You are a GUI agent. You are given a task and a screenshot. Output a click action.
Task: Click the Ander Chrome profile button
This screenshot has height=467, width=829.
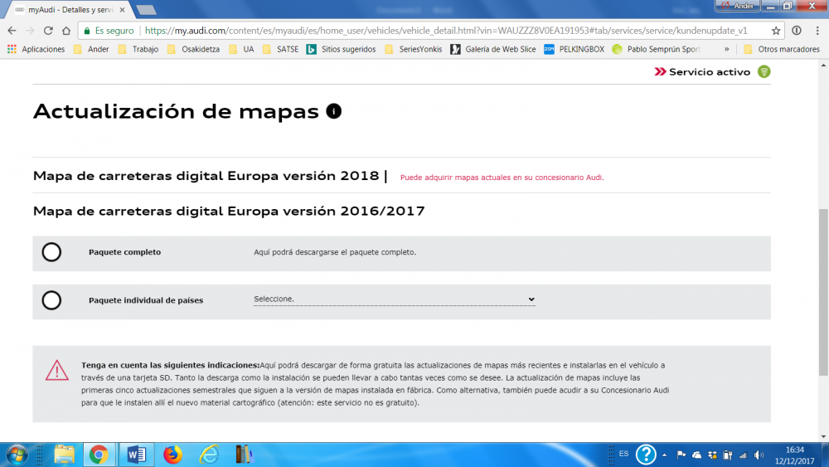(738, 6)
